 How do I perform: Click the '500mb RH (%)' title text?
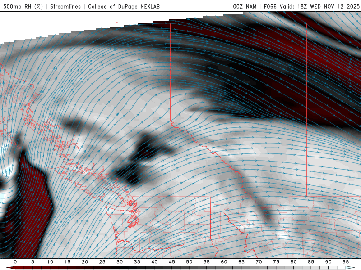(23, 6)
